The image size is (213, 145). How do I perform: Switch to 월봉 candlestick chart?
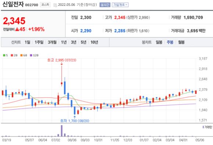pos(181,42)
